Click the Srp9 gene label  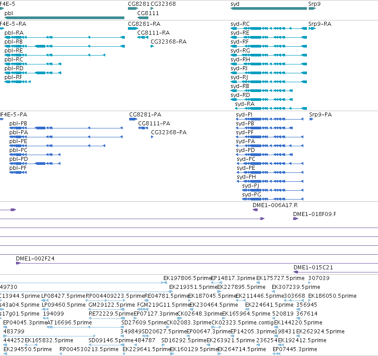314,4
